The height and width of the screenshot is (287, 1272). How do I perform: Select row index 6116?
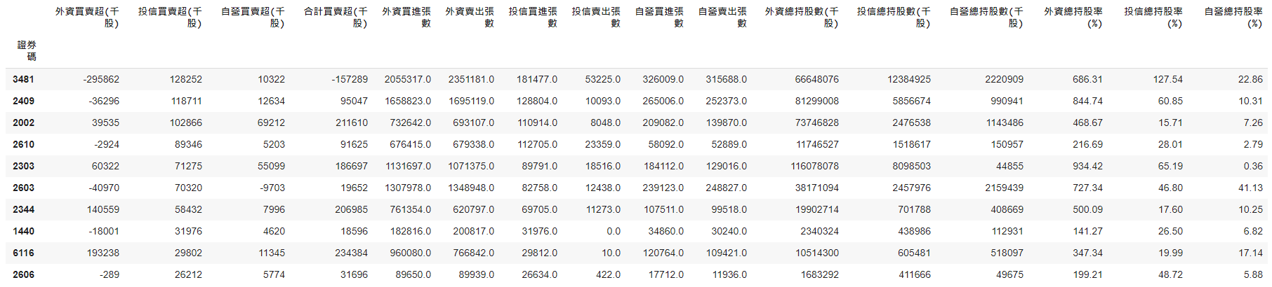tap(23, 253)
